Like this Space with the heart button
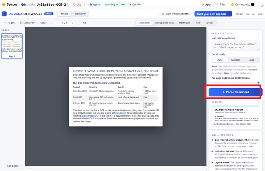Screen dimensions: 265x171 [x=77, y=5]
